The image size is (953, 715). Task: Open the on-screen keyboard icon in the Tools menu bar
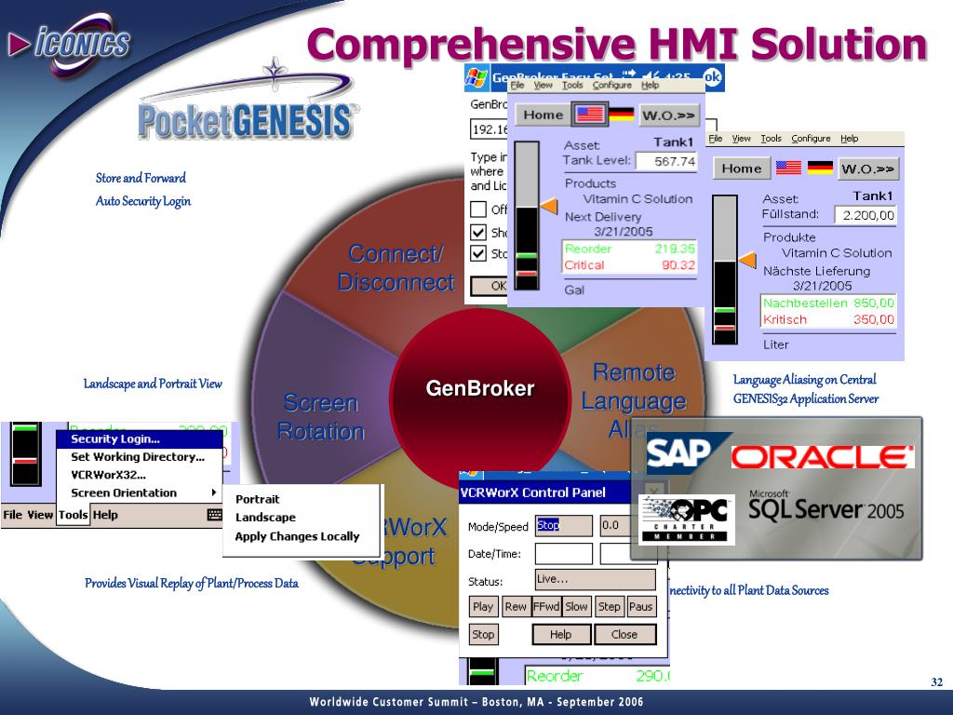click(x=215, y=515)
